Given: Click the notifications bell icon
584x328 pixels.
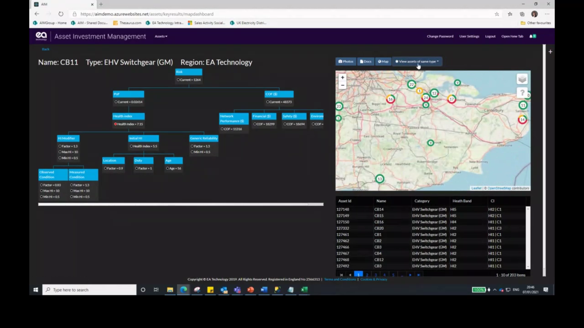Looking at the screenshot, I should pyautogui.click(x=531, y=36).
